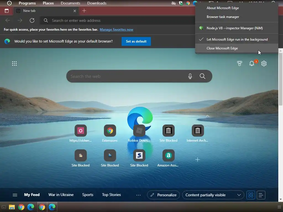
Task: Click the web search magnifier icon
Action: click(x=203, y=76)
